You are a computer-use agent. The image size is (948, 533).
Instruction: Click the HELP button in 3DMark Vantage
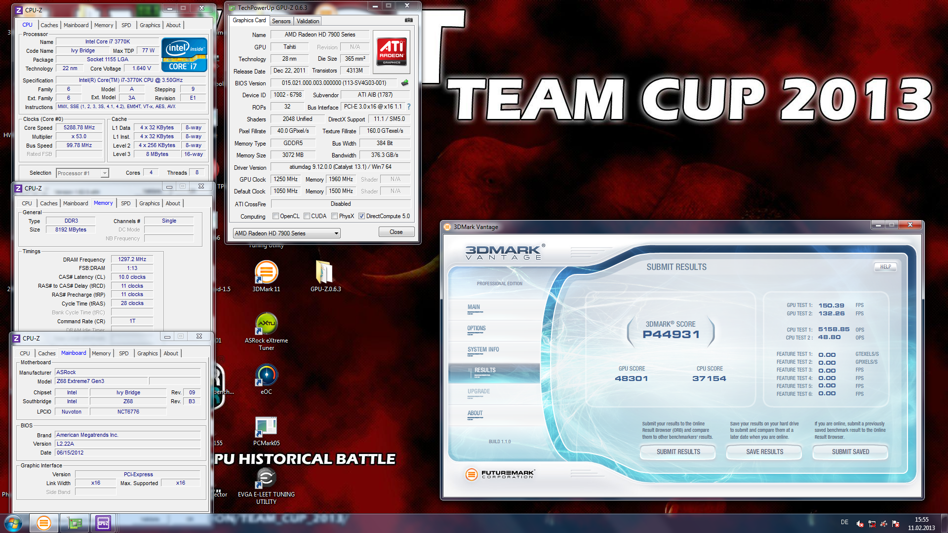click(x=885, y=267)
